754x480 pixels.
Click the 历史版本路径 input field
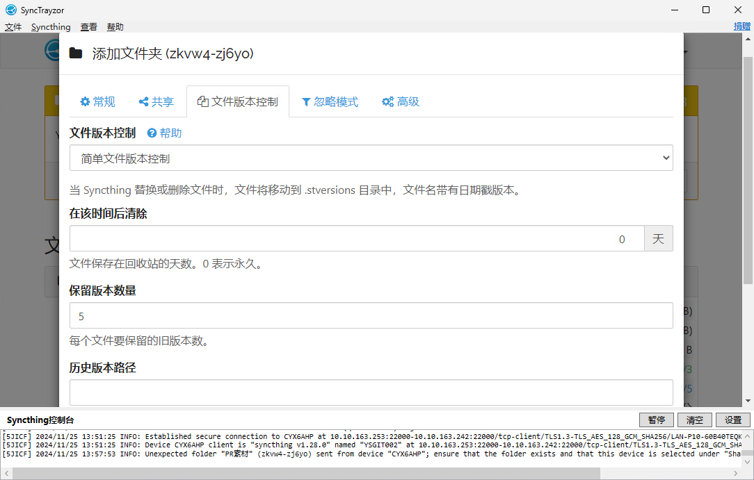pyautogui.click(x=371, y=392)
